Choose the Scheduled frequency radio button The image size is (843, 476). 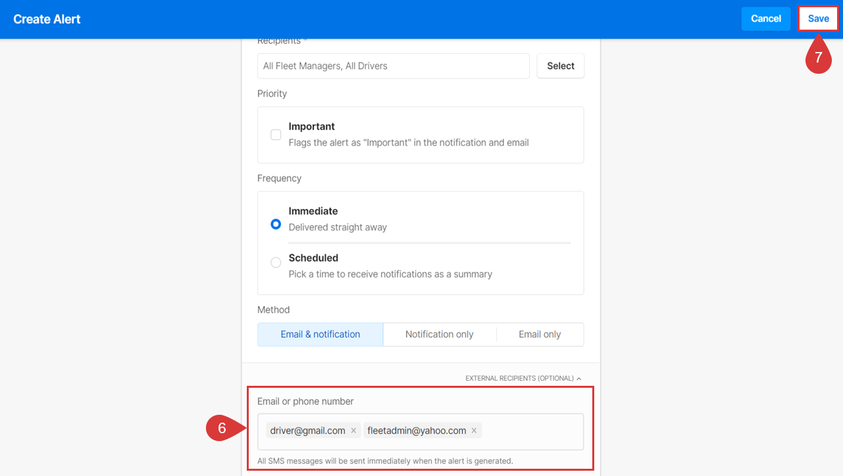[276, 263]
